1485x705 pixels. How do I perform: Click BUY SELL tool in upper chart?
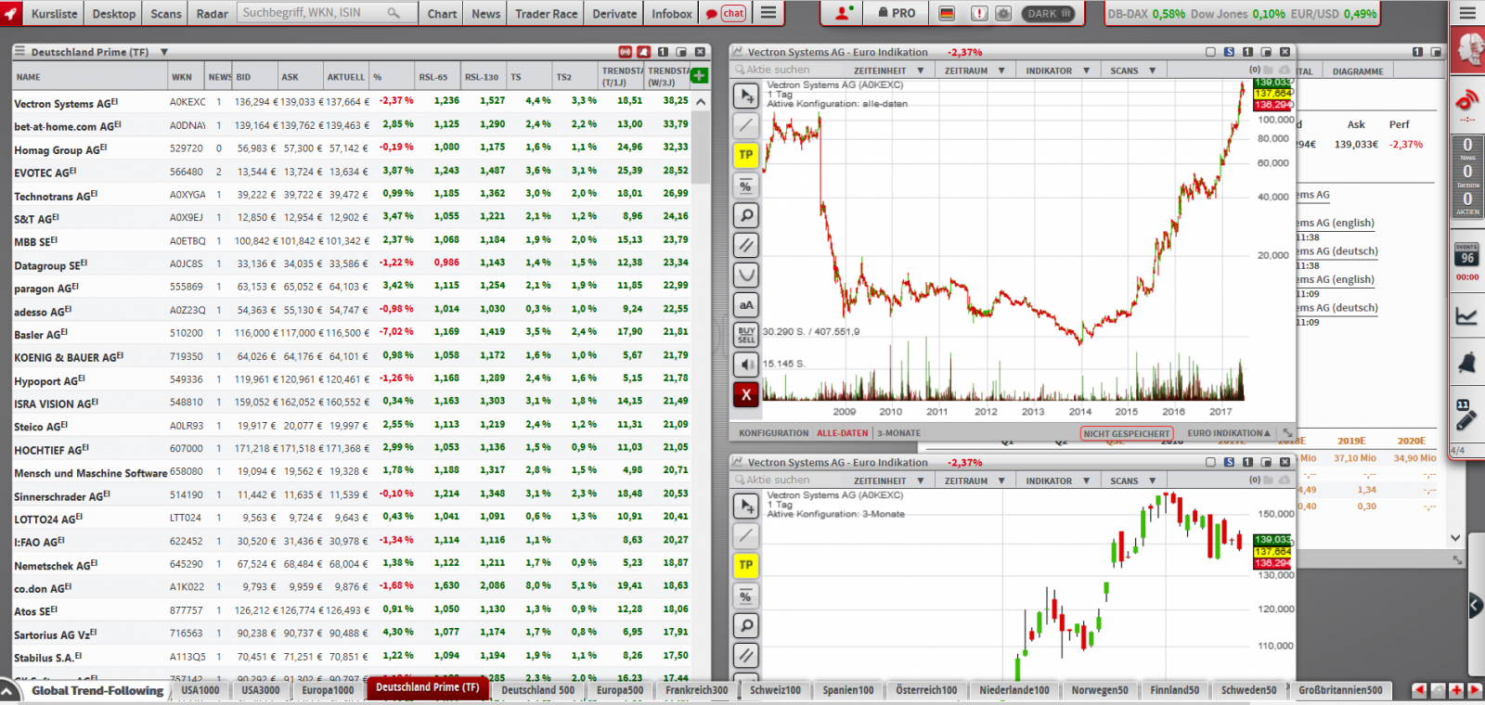tap(746, 334)
